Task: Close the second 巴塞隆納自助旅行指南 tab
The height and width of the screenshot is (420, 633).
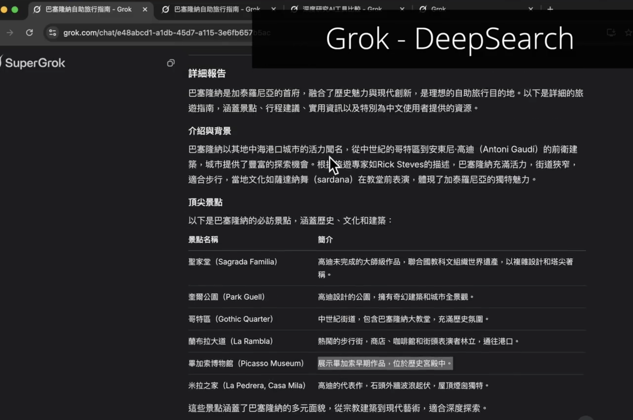Action: pyautogui.click(x=274, y=10)
